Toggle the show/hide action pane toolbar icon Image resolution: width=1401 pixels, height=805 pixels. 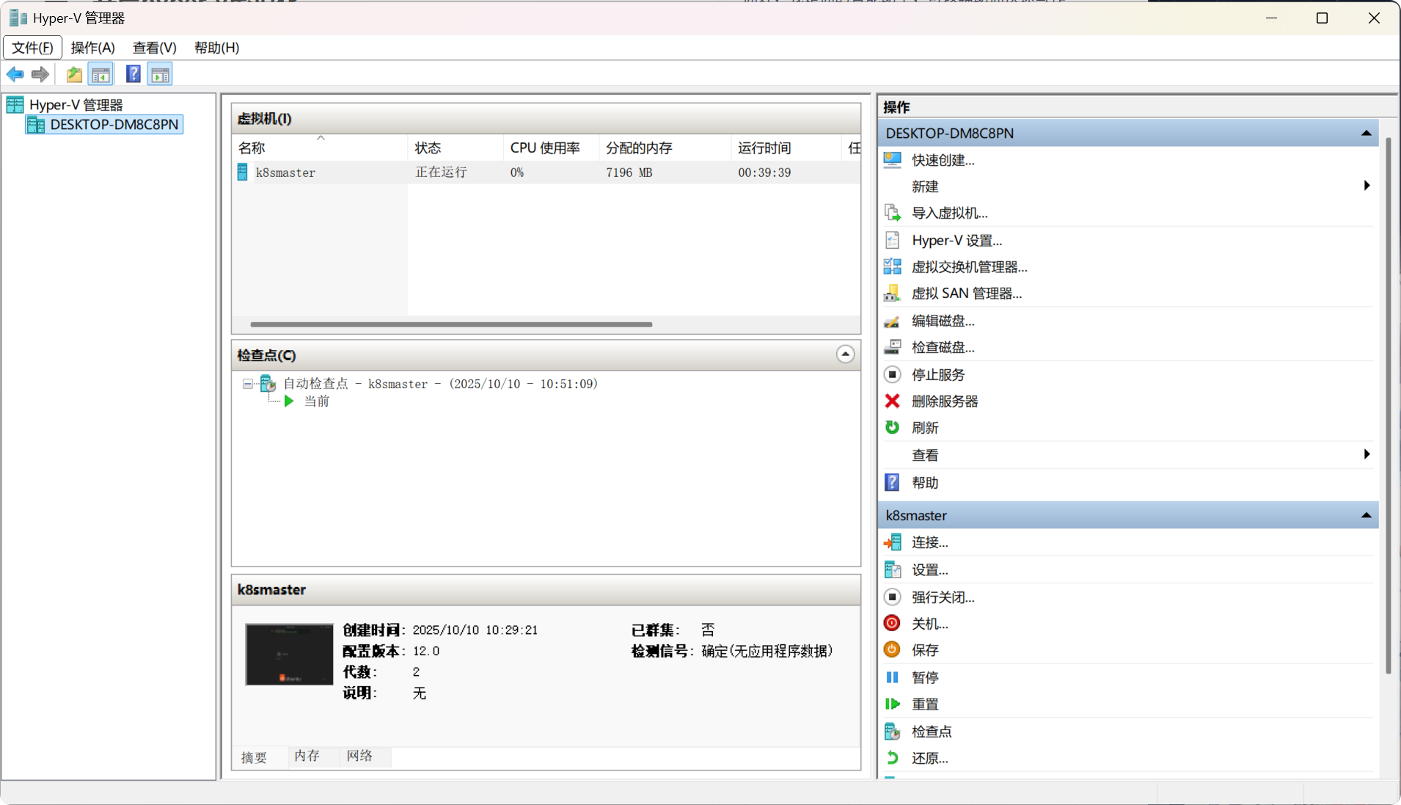coord(160,74)
